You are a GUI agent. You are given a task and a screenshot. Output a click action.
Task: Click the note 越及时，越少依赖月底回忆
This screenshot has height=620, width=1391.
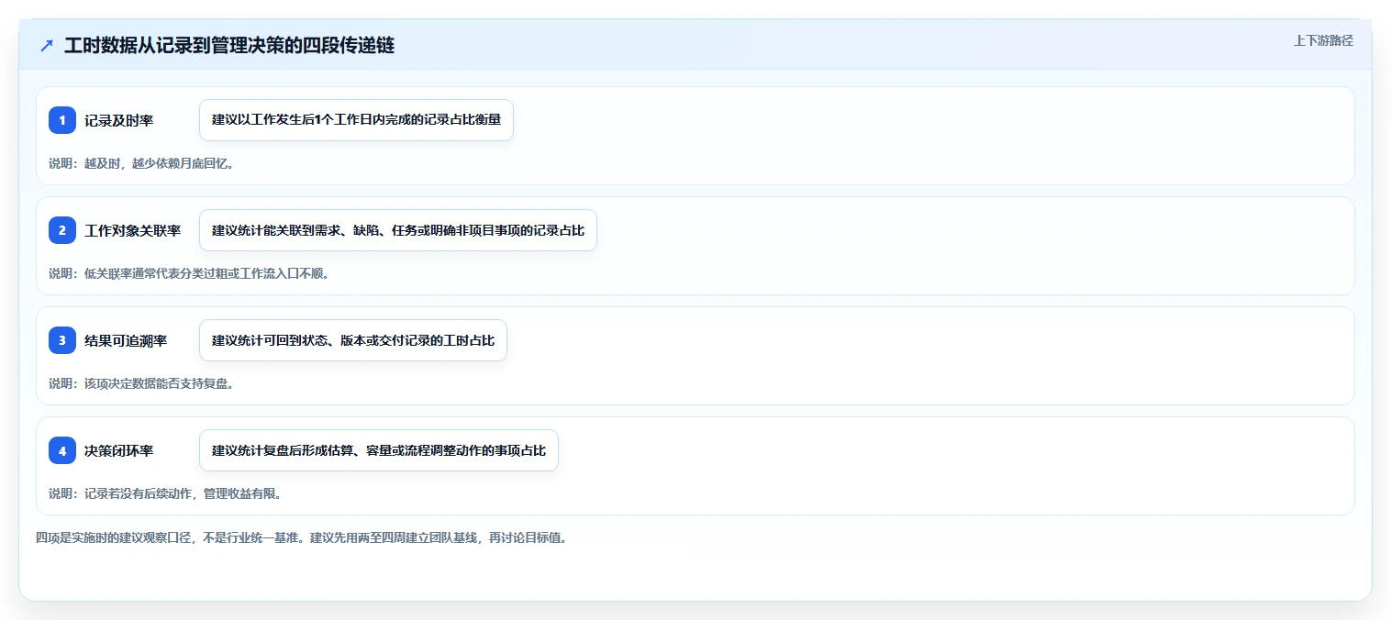pyautogui.click(x=141, y=163)
